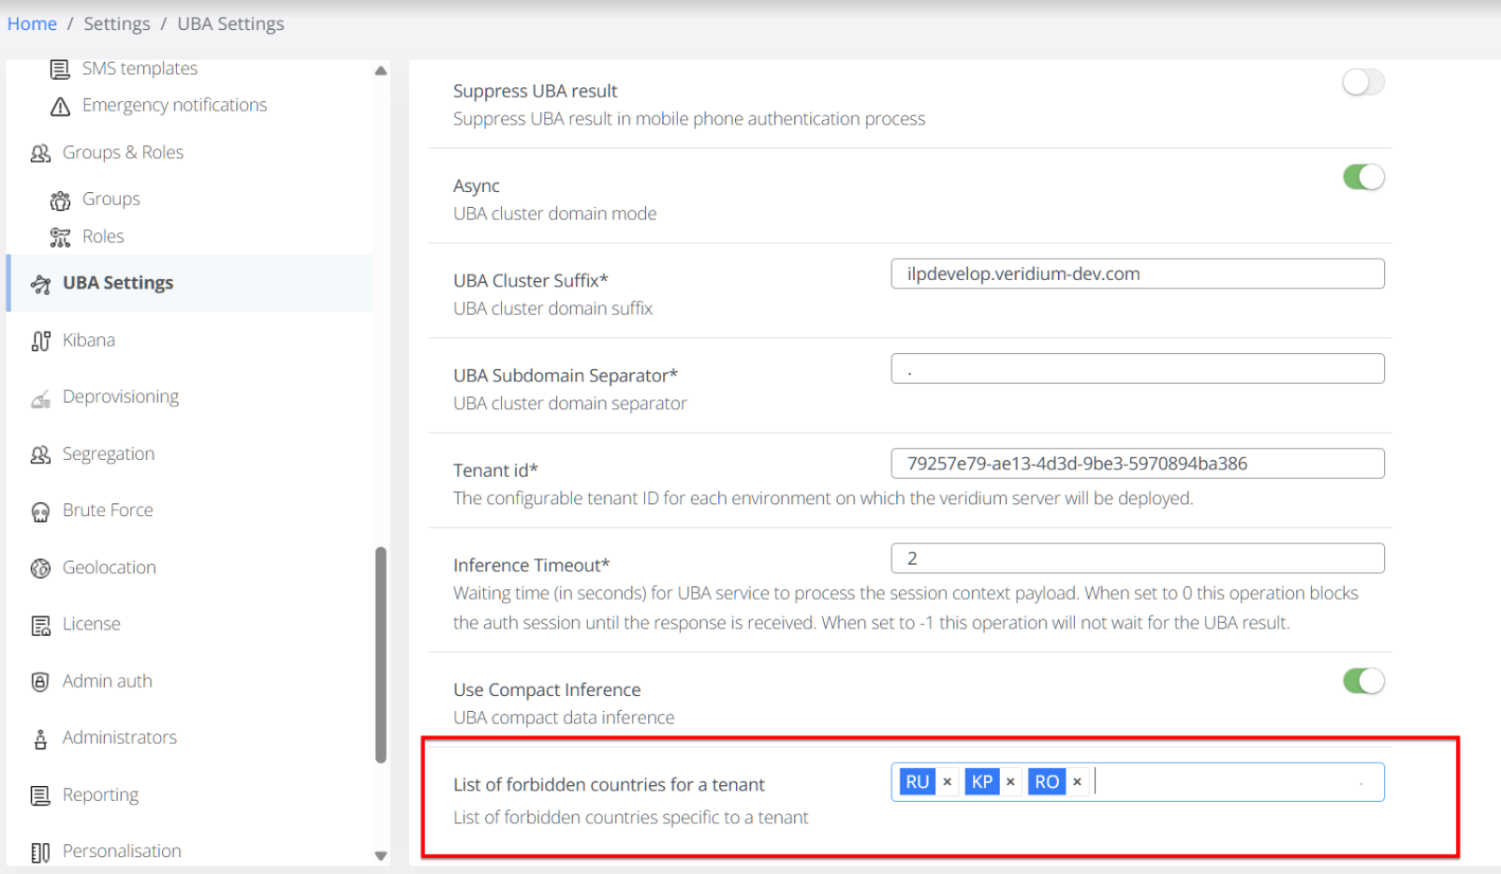Click the Administrators person icon
Viewport: 1501px width, 874px height.
tap(40, 739)
